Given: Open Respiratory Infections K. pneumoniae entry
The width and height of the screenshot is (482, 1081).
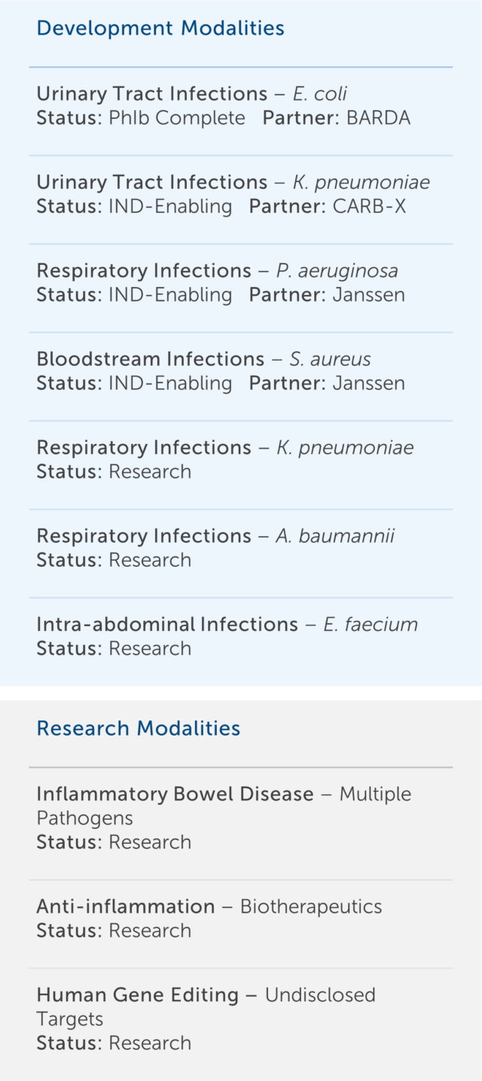Looking at the screenshot, I should pos(224,448).
